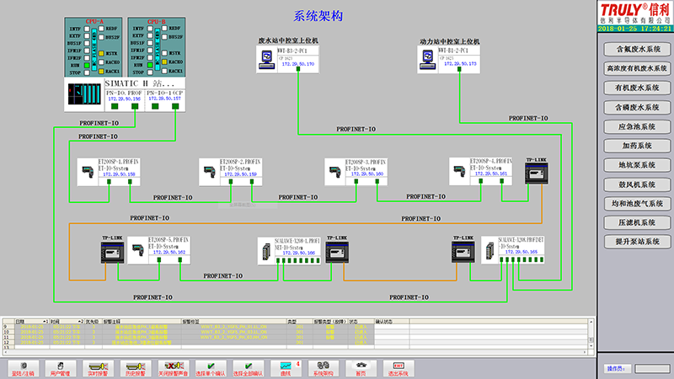
Task: Go to 加药系统 page
Action: tap(637, 146)
